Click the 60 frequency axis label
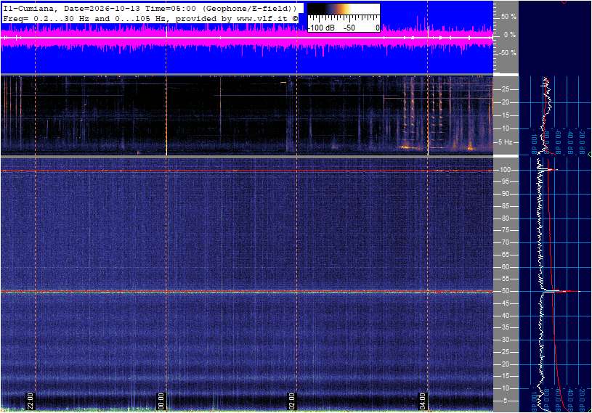 click(x=505, y=267)
